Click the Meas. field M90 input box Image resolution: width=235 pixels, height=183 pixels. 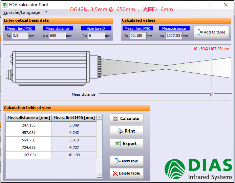click(x=20, y=36)
